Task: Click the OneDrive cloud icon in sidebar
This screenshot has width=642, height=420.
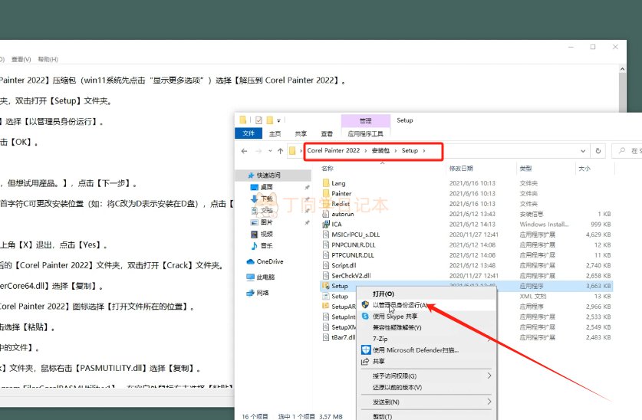Action: pyautogui.click(x=250, y=261)
